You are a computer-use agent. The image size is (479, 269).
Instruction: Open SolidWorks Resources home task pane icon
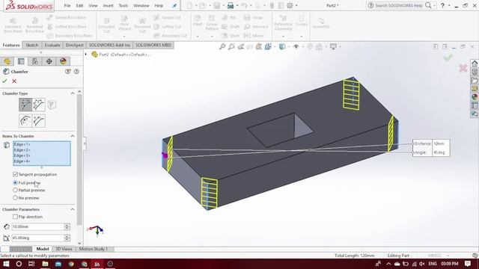click(x=475, y=63)
